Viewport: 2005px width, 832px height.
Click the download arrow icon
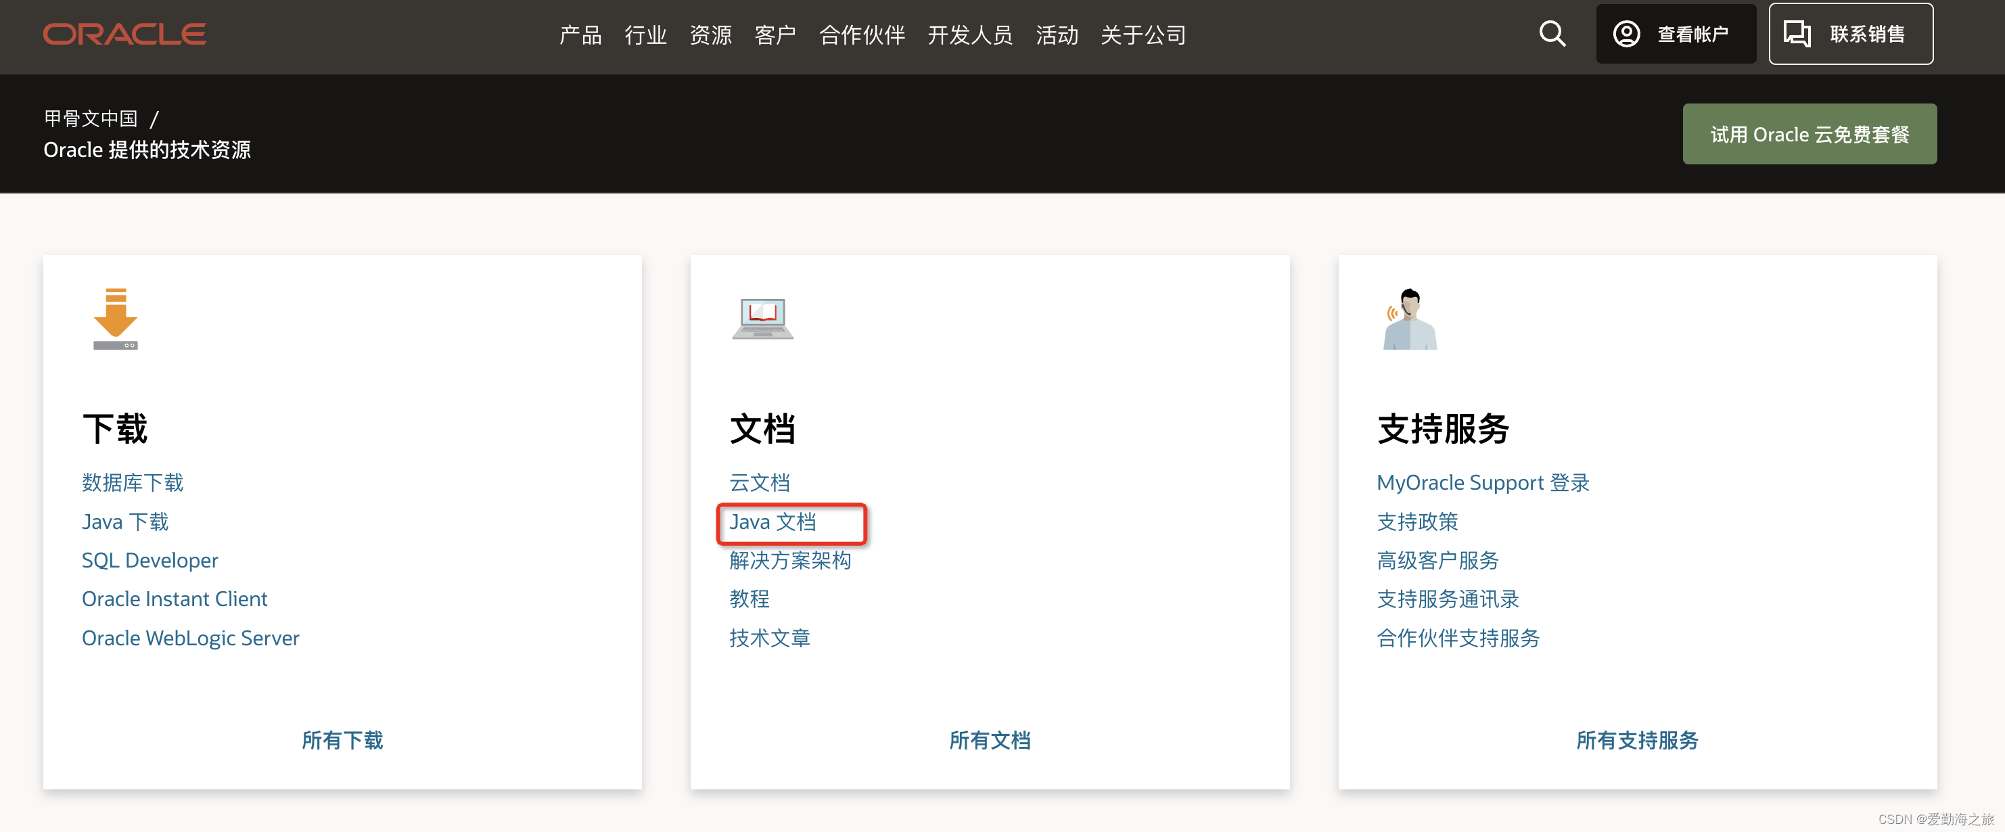(115, 319)
